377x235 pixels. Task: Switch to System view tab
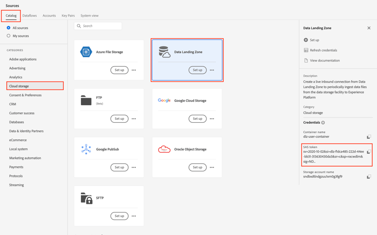point(89,16)
